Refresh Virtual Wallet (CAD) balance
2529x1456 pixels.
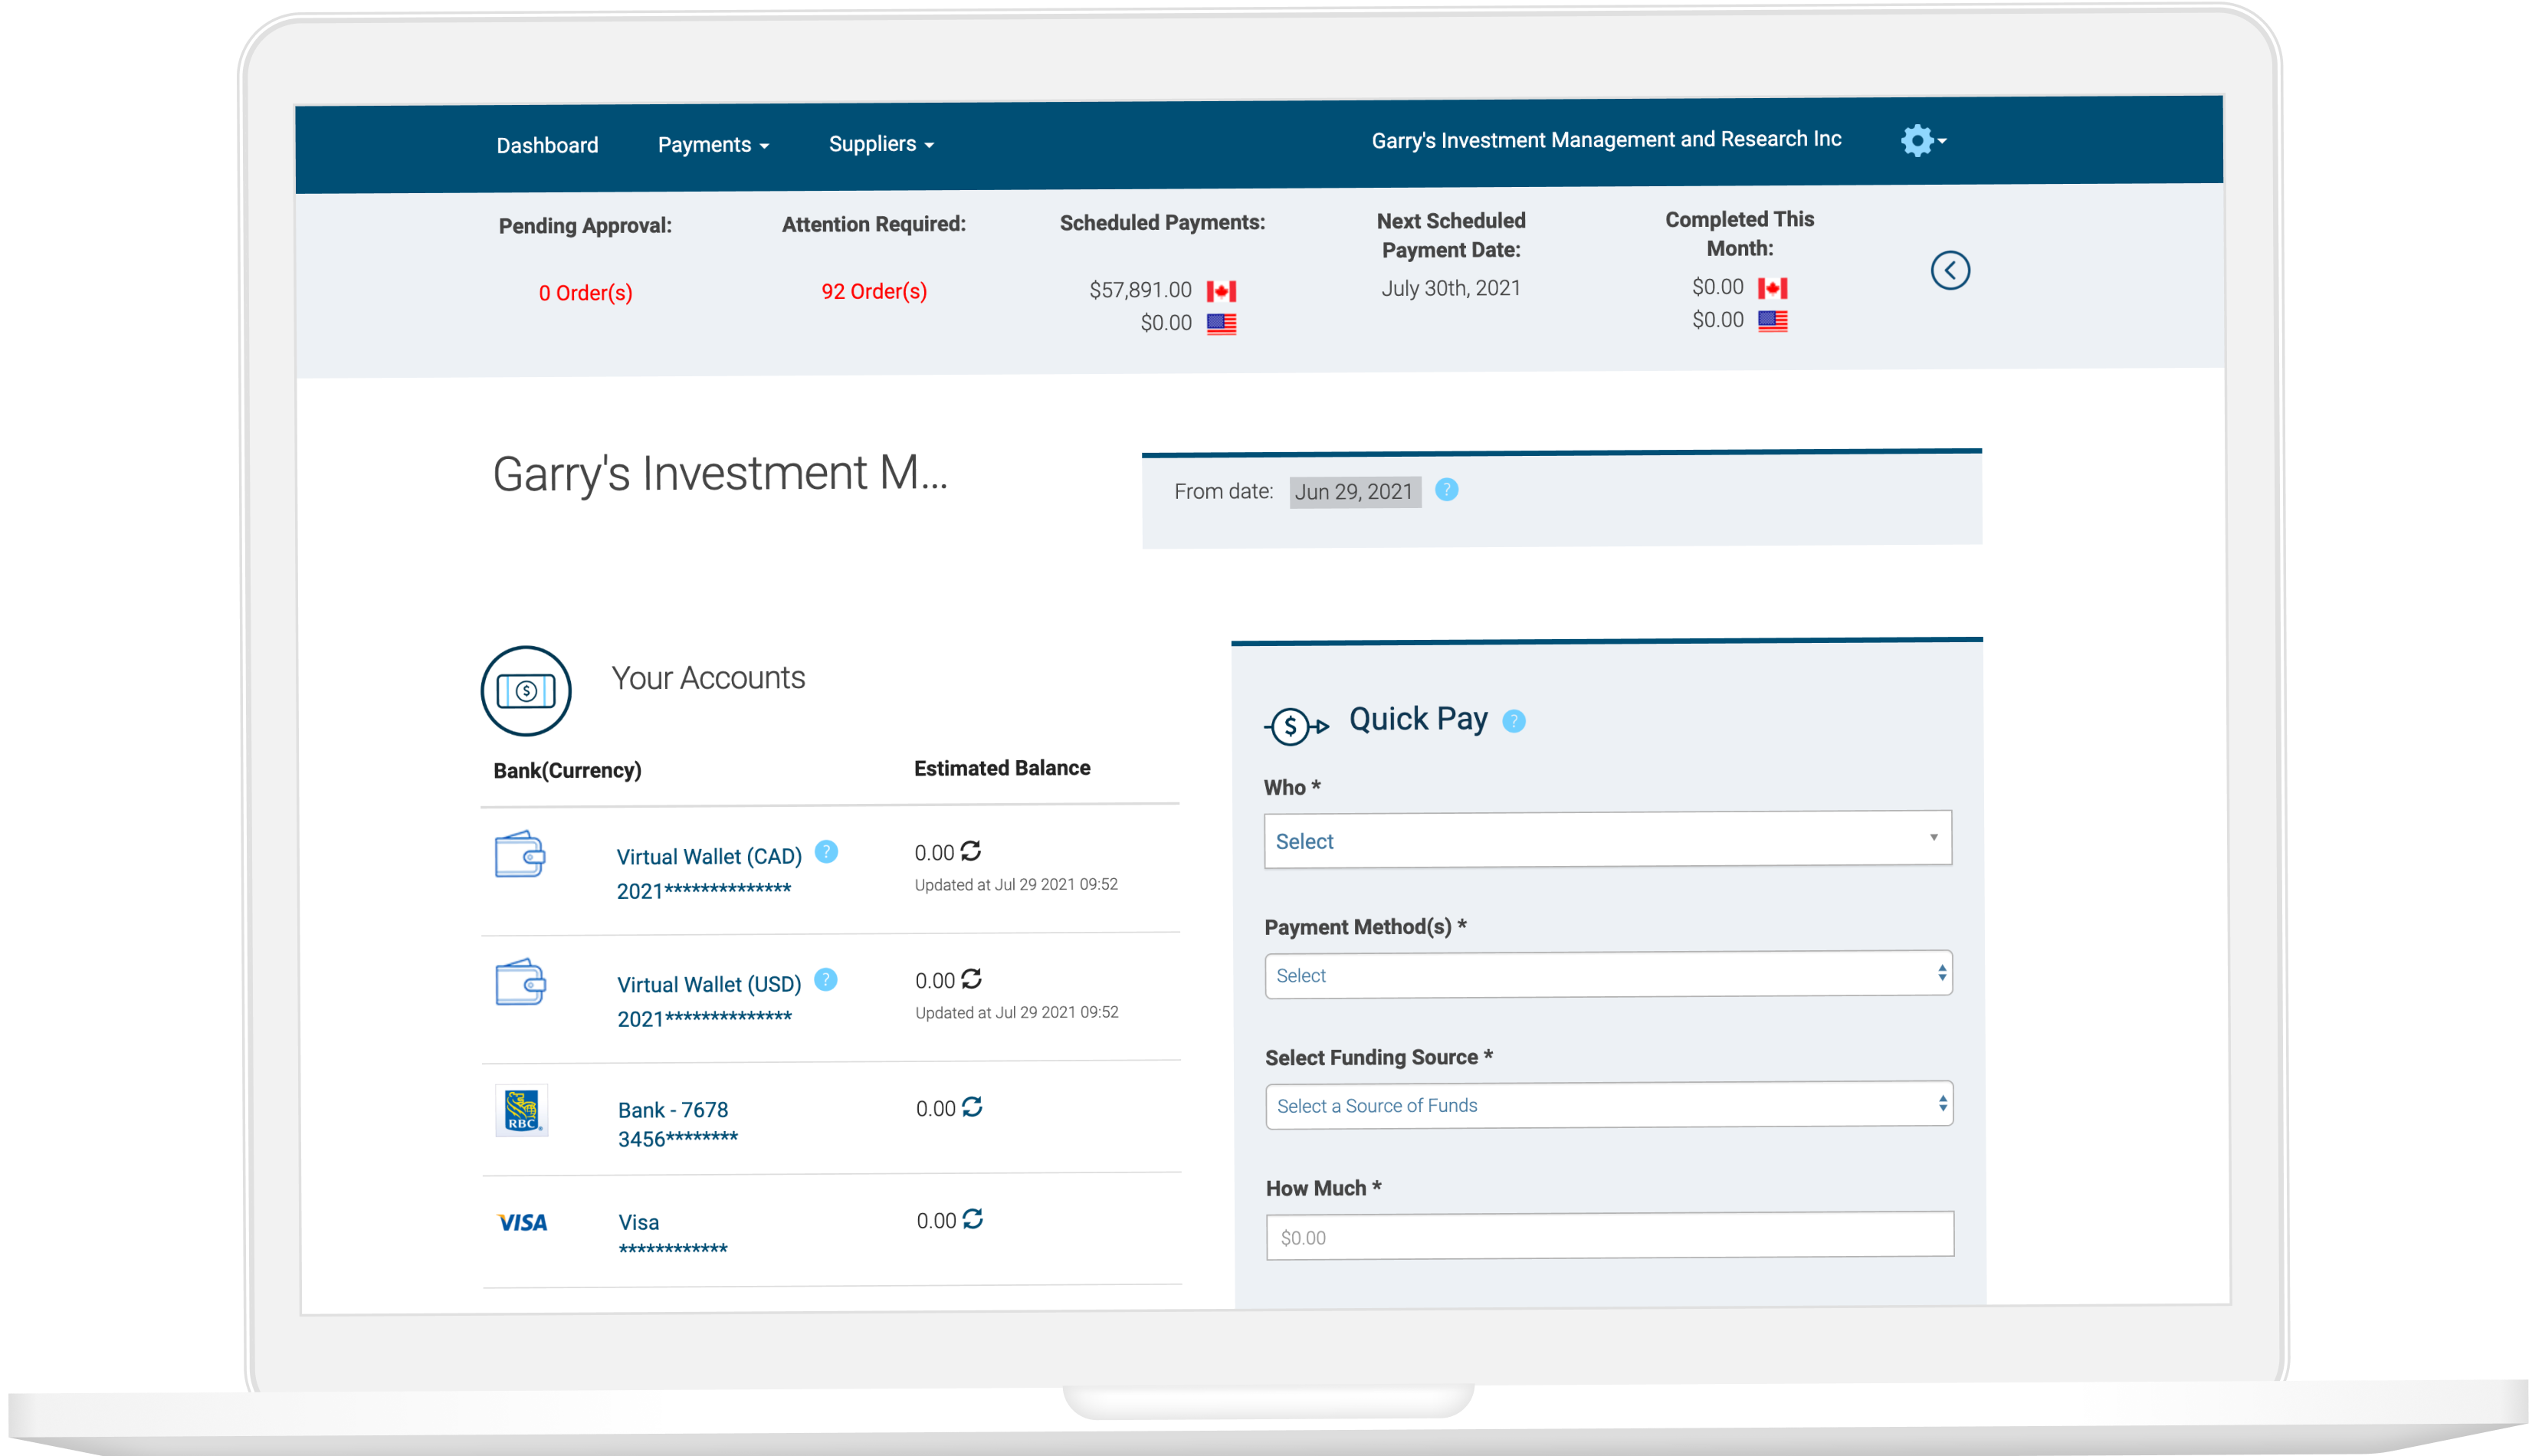pyautogui.click(x=970, y=851)
